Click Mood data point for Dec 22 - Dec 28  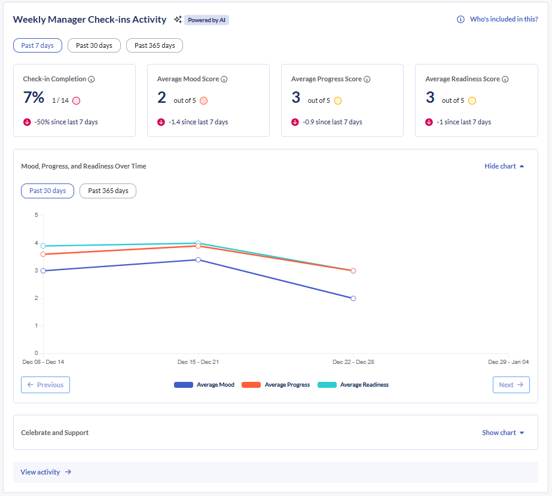click(x=353, y=298)
